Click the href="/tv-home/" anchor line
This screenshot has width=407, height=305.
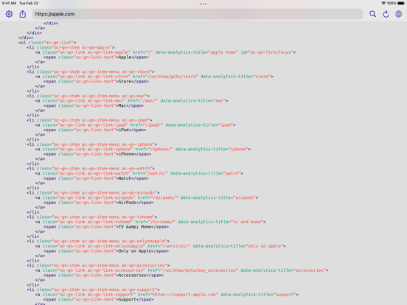(150, 222)
